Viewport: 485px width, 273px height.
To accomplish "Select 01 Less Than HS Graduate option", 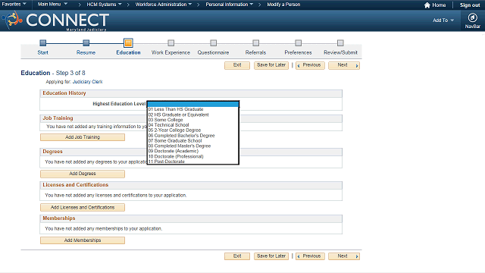I will [x=193, y=109].
